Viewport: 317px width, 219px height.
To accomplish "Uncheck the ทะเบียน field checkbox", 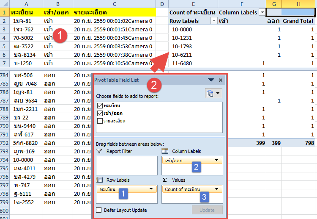I will [x=100, y=105].
